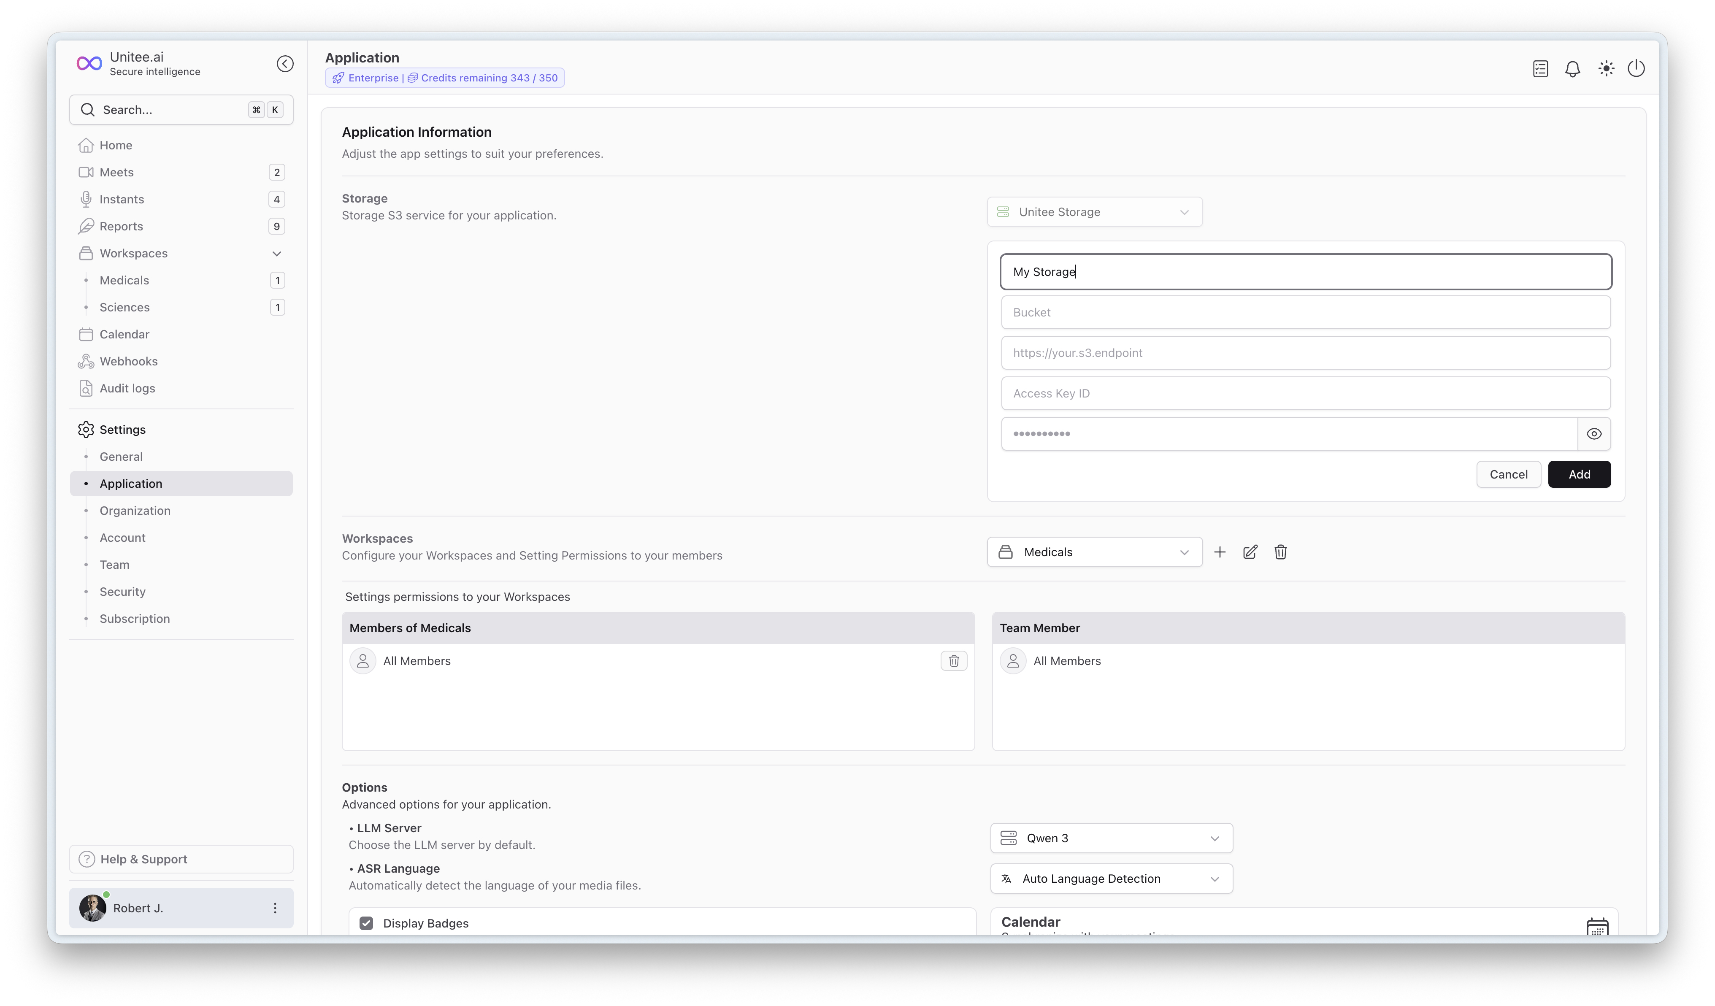Select Application settings item
Screen dimensions: 1715x1006
coord(181,484)
